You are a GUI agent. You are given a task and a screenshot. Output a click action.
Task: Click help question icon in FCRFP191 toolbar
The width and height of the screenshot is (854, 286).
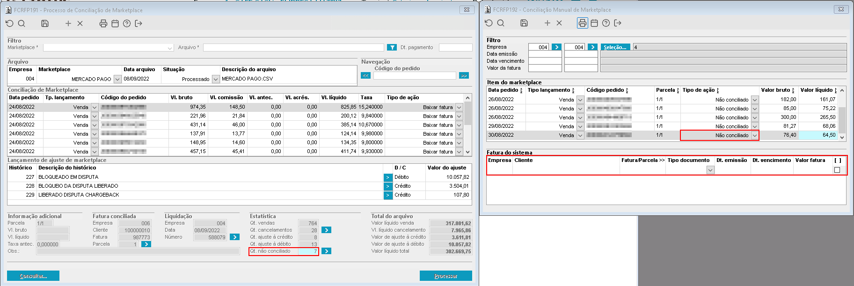click(x=127, y=23)
